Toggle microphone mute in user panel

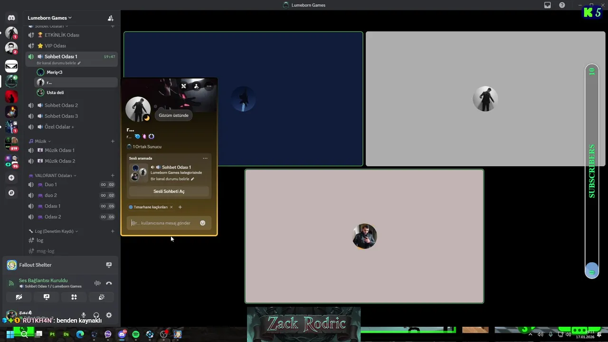point(84,315)
